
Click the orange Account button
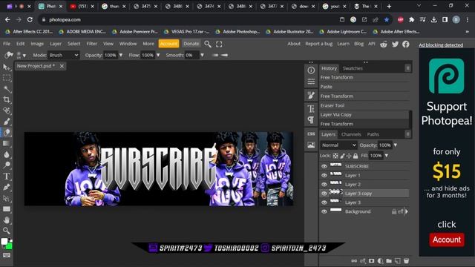(168, 44)
